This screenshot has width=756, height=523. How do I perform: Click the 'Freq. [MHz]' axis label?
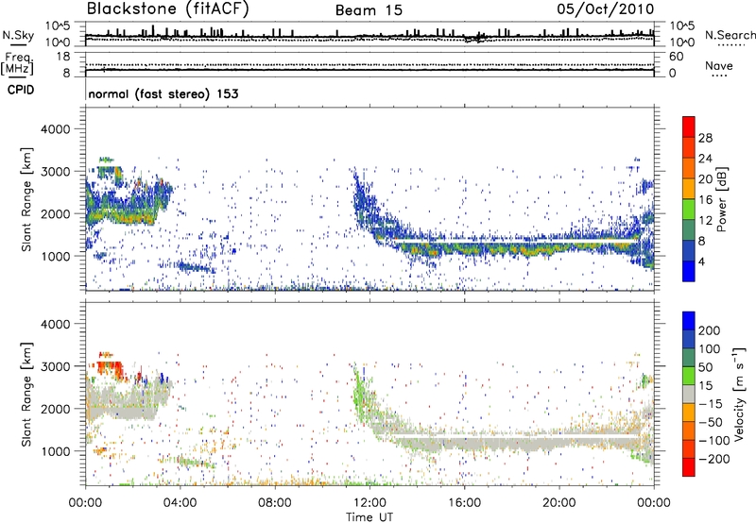[x=17, y=64]
